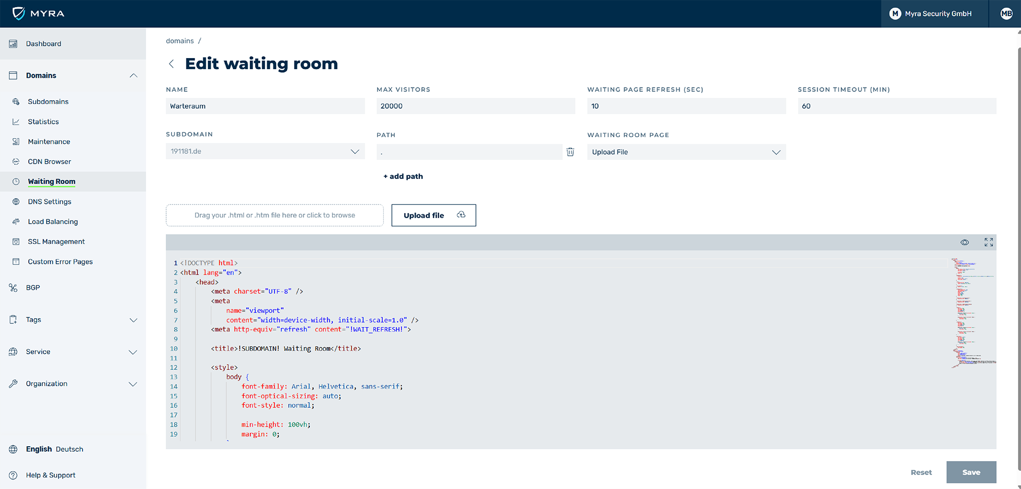
Task: Click line number 8 in code gutter
Action: click(176, 329)
